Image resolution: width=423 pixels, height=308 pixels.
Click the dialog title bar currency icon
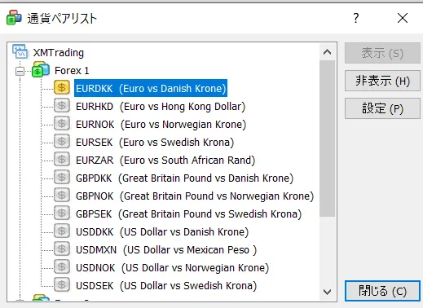tap(14, 18)
